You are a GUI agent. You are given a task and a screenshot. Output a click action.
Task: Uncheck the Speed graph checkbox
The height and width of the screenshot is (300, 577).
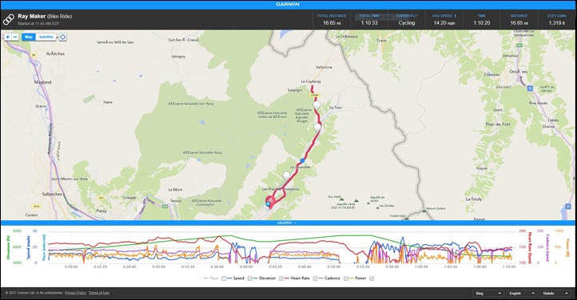point(250,278)
